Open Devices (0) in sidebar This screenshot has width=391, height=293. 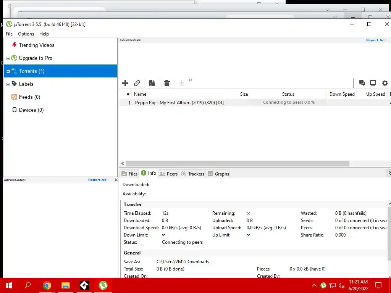(31, 110)
